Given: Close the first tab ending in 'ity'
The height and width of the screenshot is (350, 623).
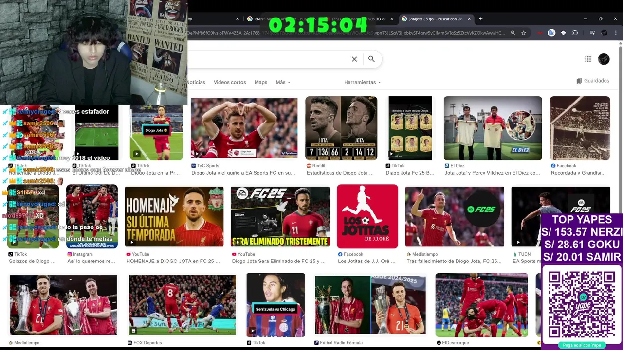Looking at the screenshot, I should tap(238, 19).
